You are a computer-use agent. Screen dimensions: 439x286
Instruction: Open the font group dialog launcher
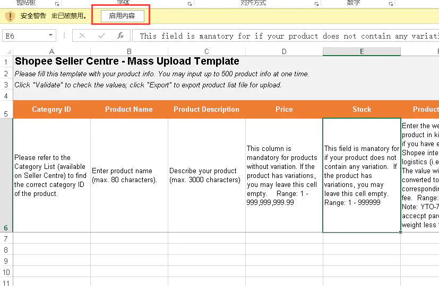pyautogui.click(x=190, y=4)
